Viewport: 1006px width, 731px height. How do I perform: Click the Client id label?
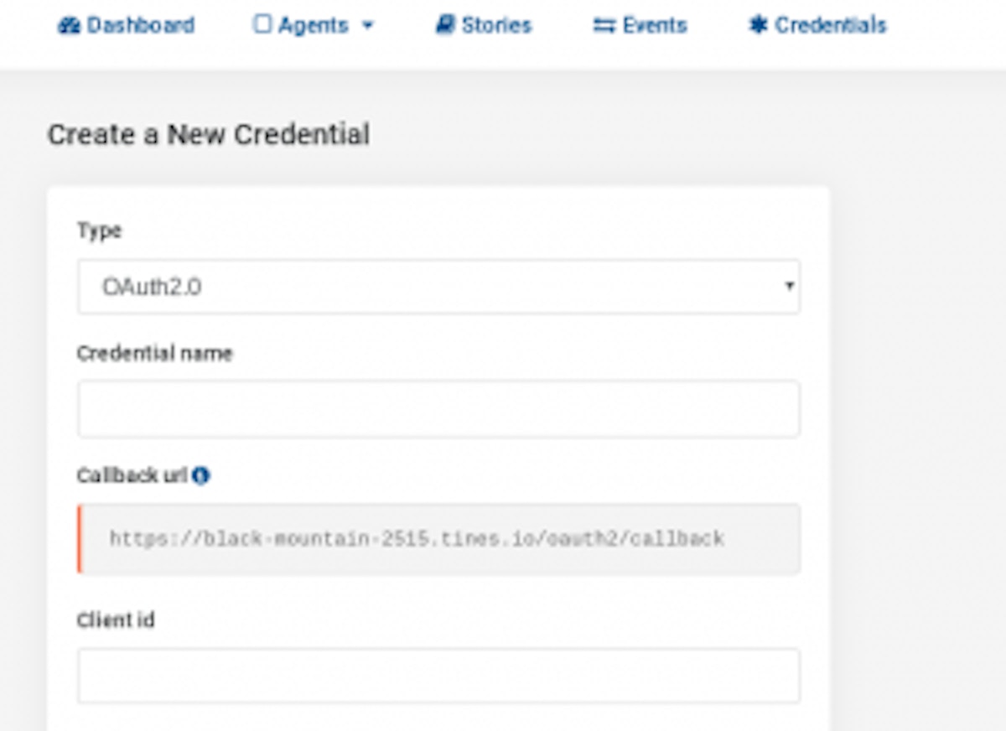116,620
